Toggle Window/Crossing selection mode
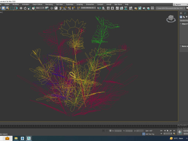 click(16, 8)
